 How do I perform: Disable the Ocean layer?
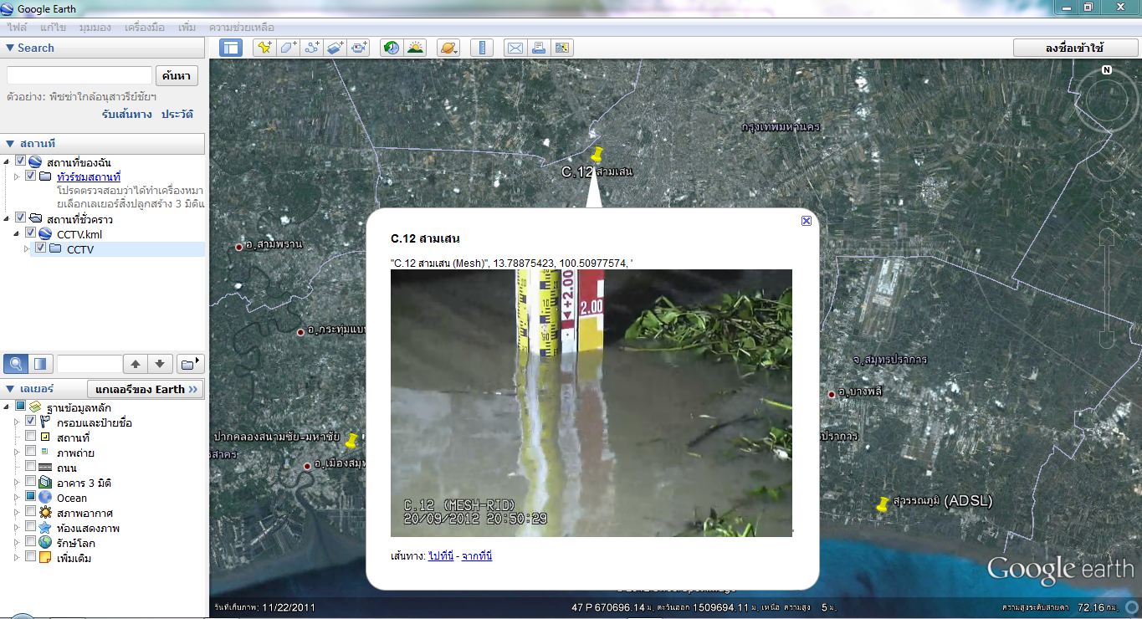click(32, 498)
